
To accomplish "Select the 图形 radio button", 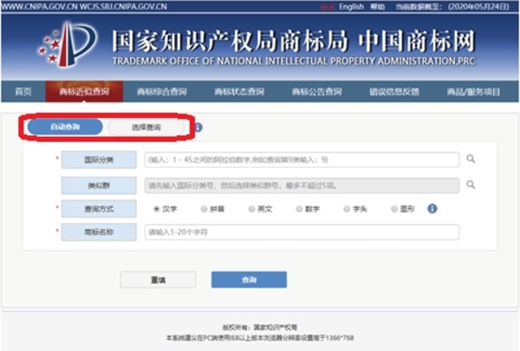I will pyautogui.click(x=394, y=209).
